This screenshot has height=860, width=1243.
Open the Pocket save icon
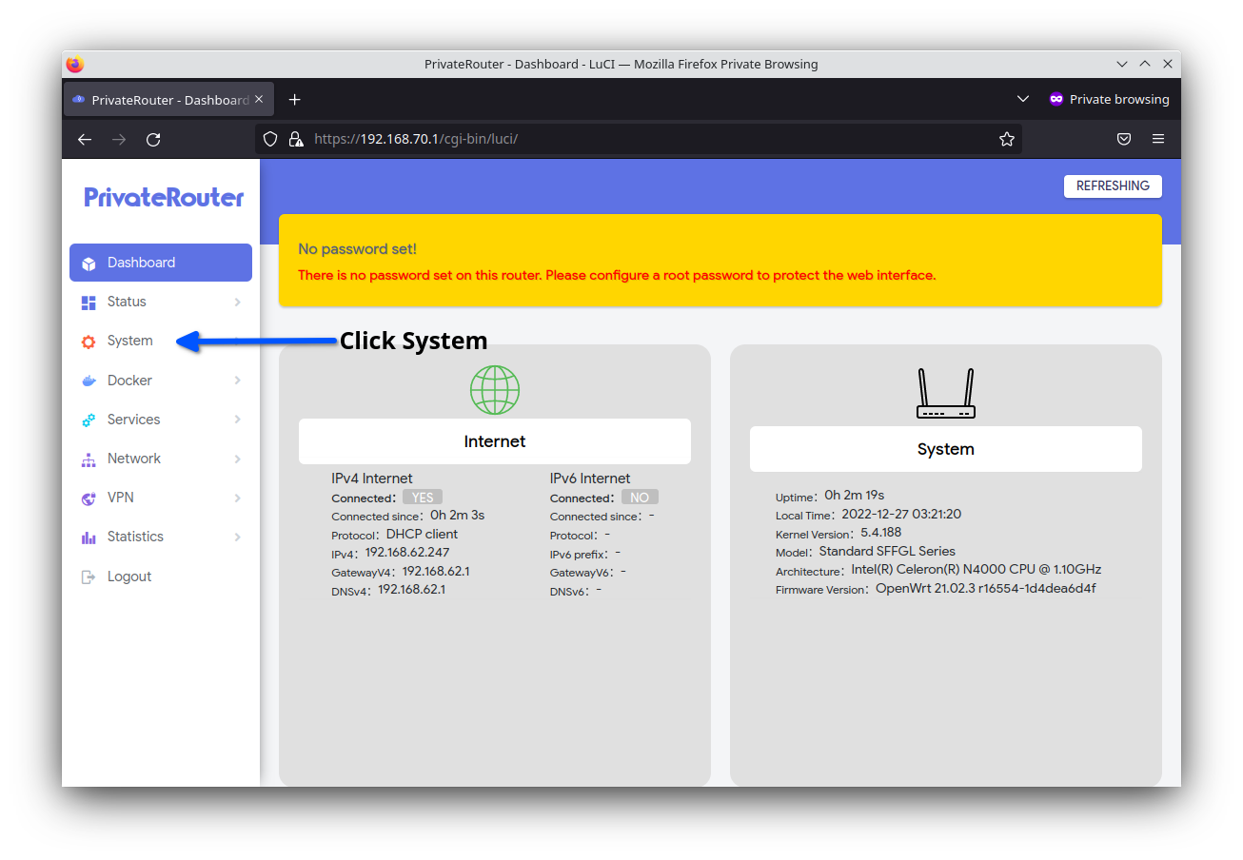tap(1124, 139)
